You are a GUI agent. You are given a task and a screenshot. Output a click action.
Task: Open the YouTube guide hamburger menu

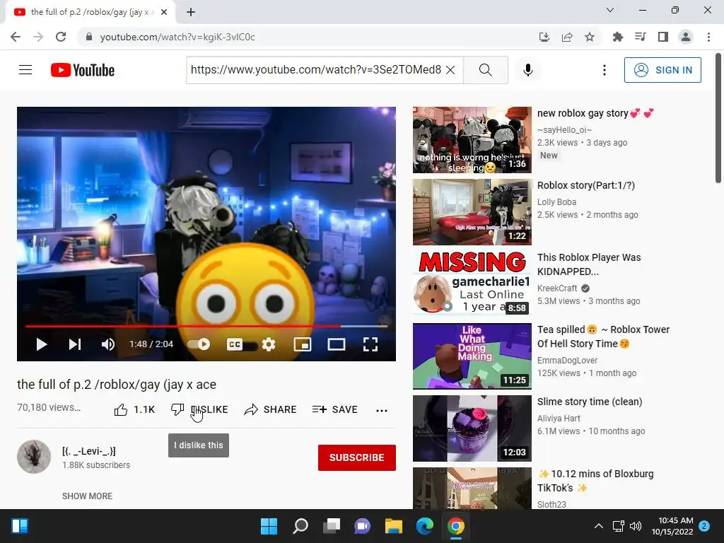25,70
